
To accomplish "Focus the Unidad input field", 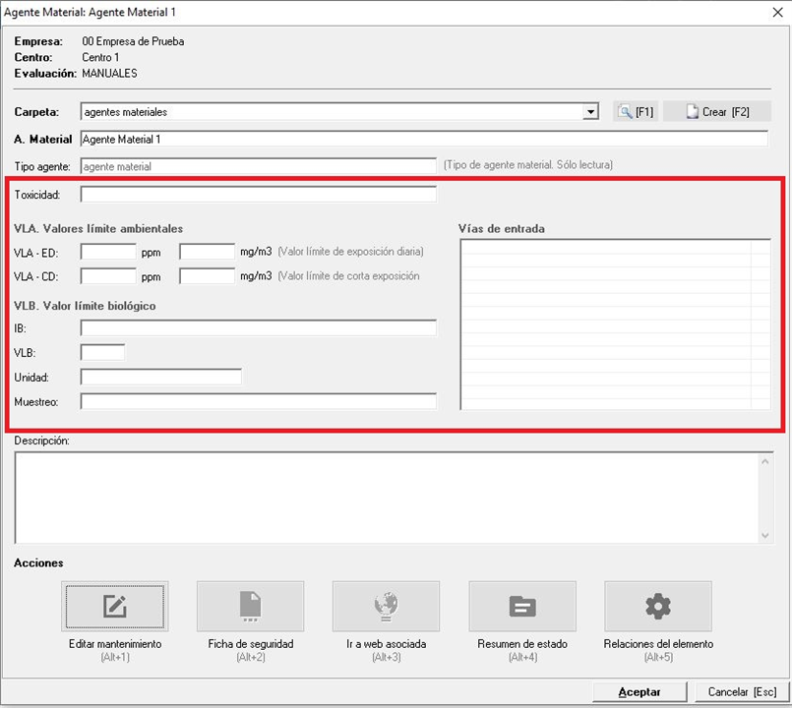I will click(160, 377).
